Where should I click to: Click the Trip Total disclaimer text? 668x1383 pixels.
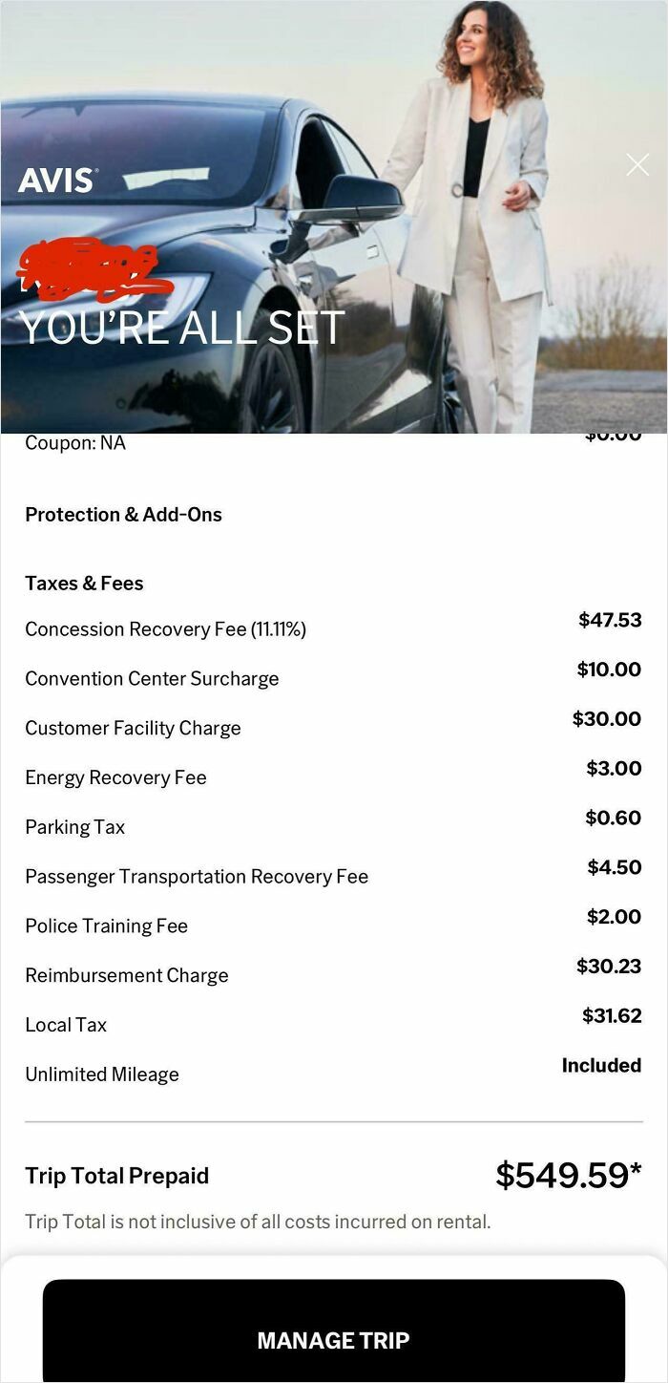[x=256, y=1222]
